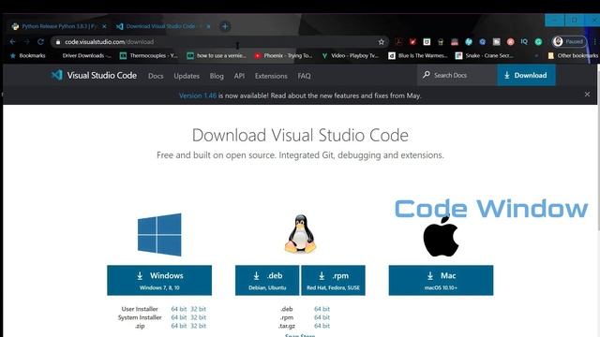Open the Phoenix - Trying To bookmark
The width and height of the screenshot is (600, 337).
click(x=283, y=55)
